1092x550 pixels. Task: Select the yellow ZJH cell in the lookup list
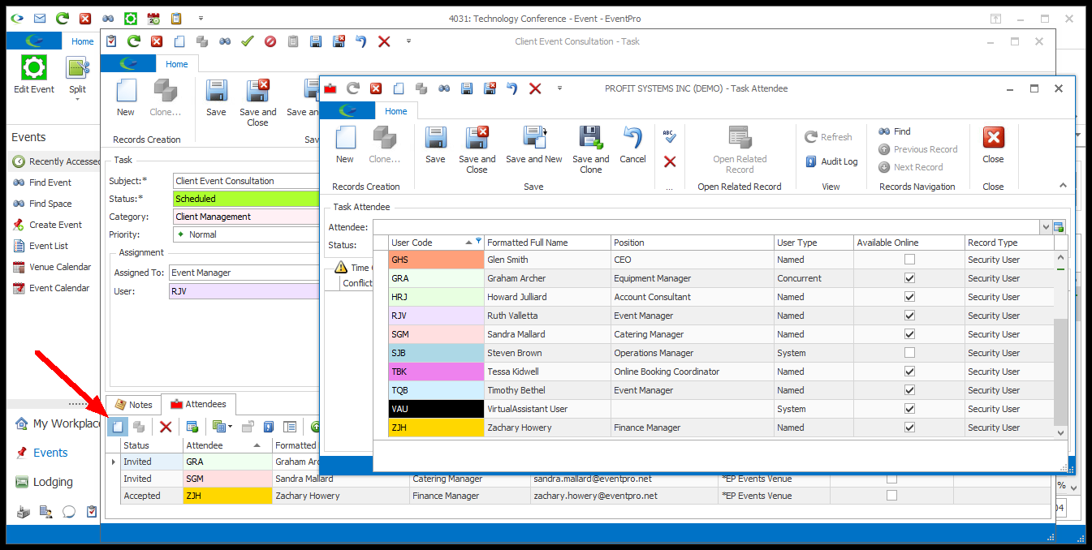pos(436,428)
